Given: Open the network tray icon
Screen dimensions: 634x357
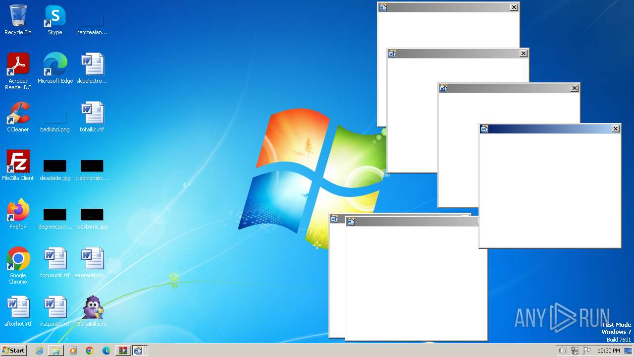Looking at the screenshot, I should (575, 351).
